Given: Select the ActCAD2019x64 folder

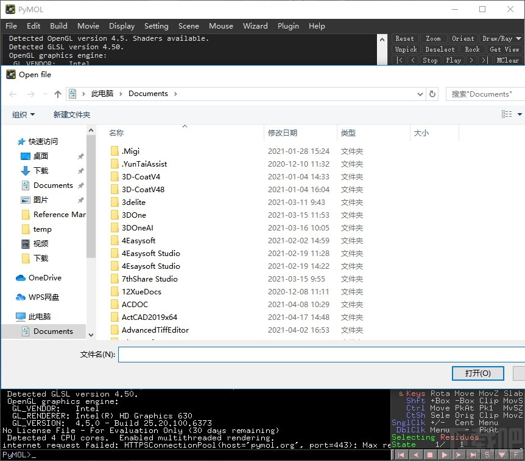Looking at the screenshot, I should [x=149, y=317].
